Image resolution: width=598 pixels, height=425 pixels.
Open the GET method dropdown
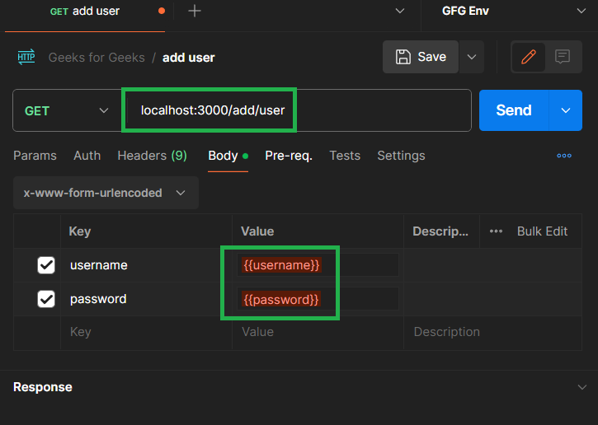[68, 110]
